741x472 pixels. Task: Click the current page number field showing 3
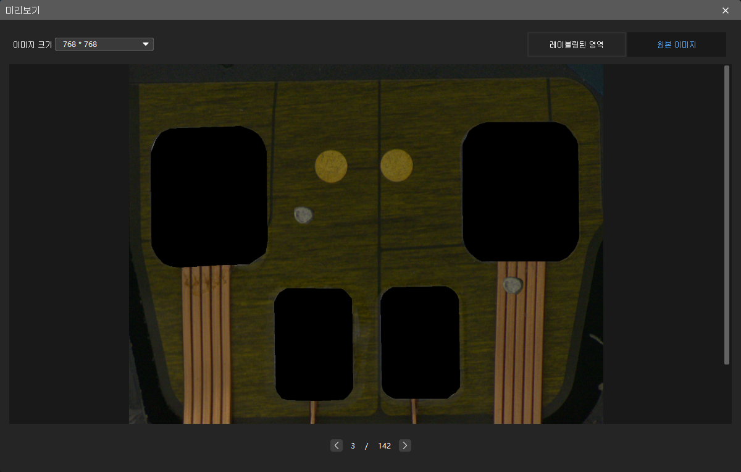point(353,445)
